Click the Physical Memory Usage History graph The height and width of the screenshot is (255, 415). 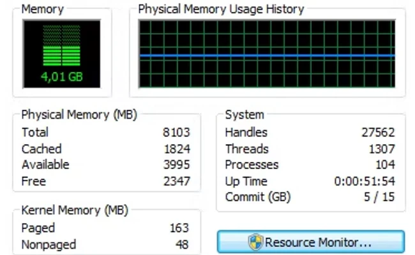coord(267,54)
